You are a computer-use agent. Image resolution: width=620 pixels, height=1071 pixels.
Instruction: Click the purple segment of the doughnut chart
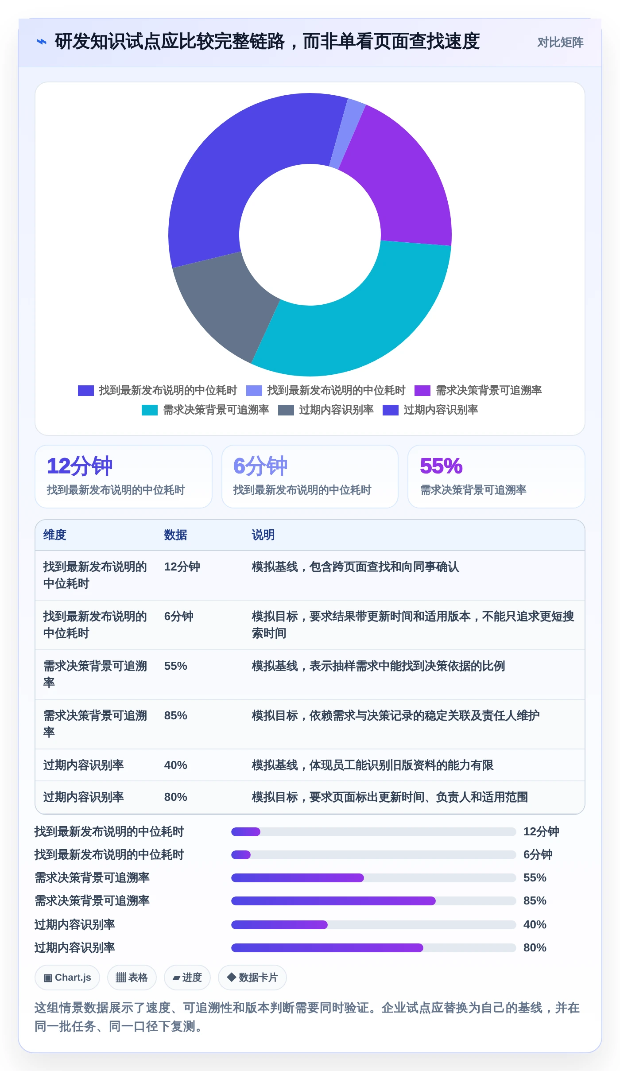[x=401, y=182]
